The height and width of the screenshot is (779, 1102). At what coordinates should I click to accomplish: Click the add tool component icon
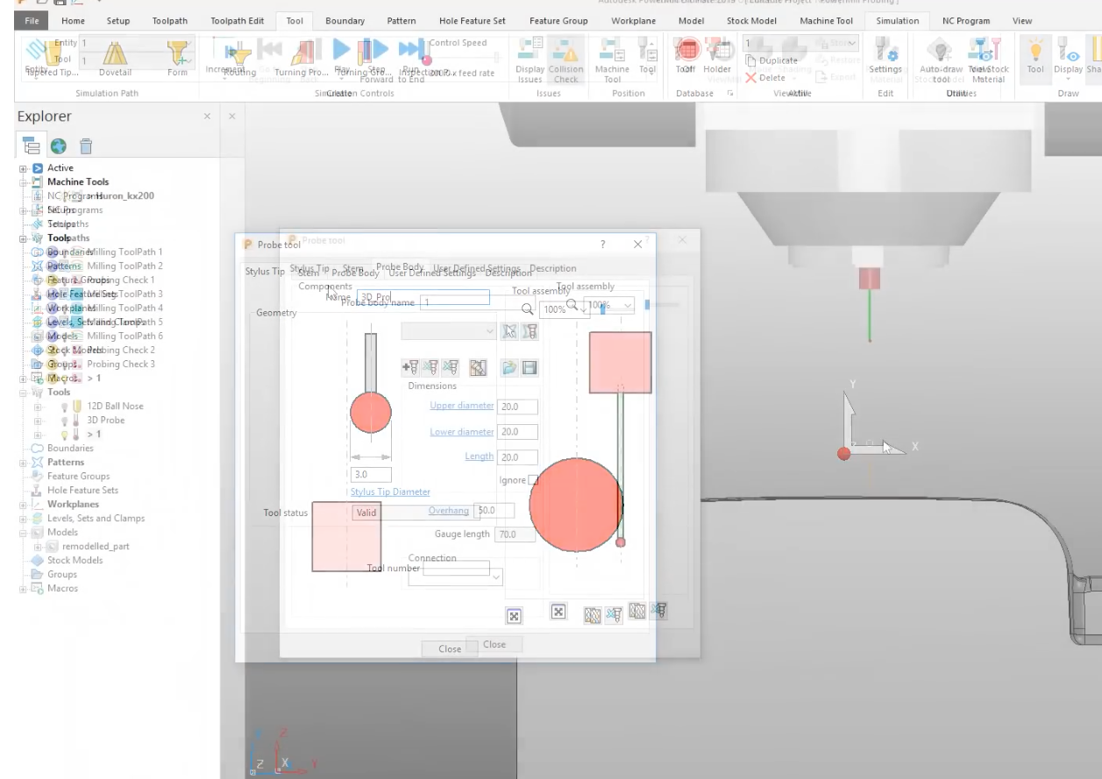coord(409,368)
